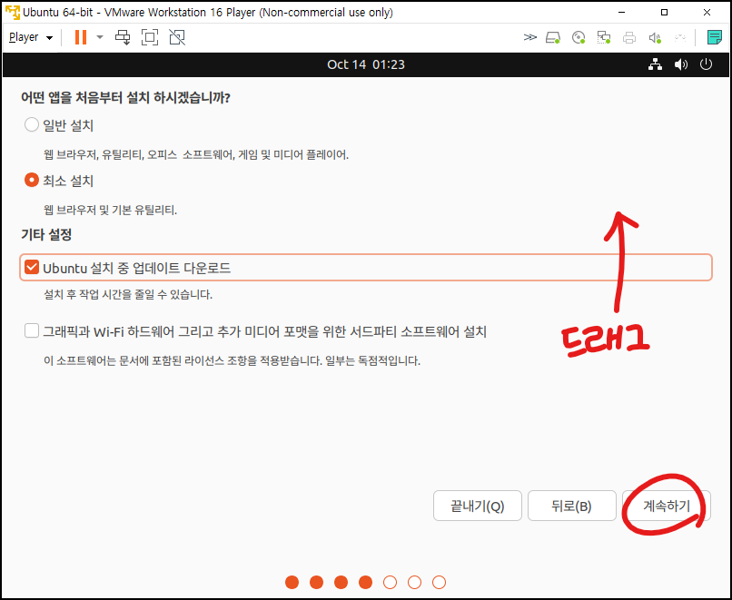Click 설치 후 작업 시간을 줄일 수 있습니다 text
The height and width of the screenshot is (600, 732).
click(x=128, y=295)
